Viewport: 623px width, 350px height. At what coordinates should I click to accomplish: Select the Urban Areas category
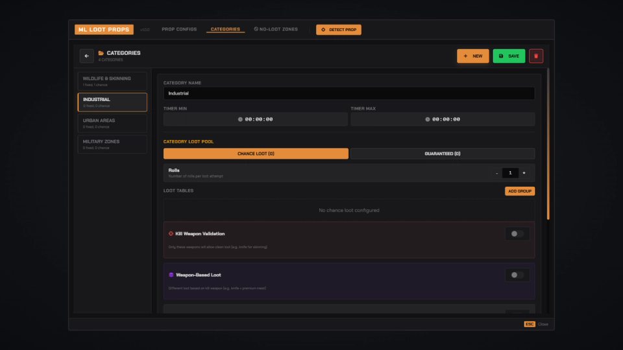tap(112, 123)
